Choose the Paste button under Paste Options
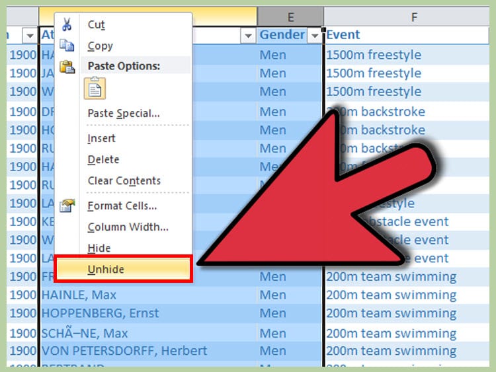This screenshot has height=372, width=496. click(95, 89)
